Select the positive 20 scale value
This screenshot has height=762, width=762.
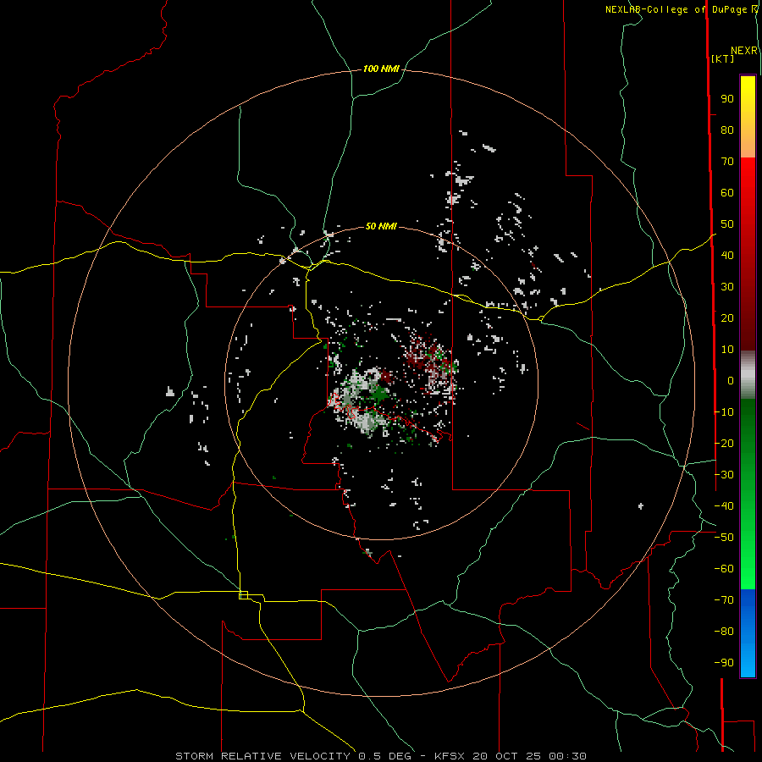tap(727, 317)
